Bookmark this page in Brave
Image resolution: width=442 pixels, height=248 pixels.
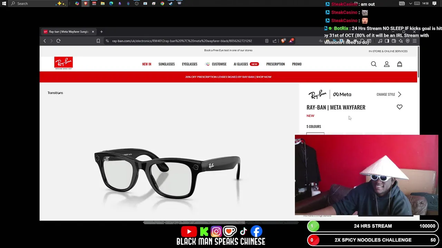(x=98, y=41)
